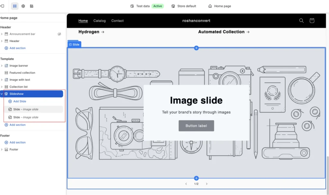
Task: Click Add section under Template
Action: (x=15, y=125)
